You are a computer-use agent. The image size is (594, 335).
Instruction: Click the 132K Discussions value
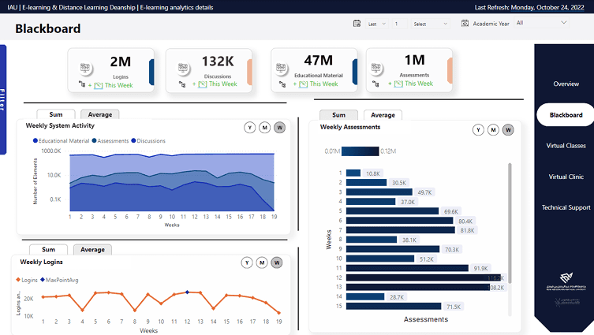pyautogui.click(x=218, y=61)
